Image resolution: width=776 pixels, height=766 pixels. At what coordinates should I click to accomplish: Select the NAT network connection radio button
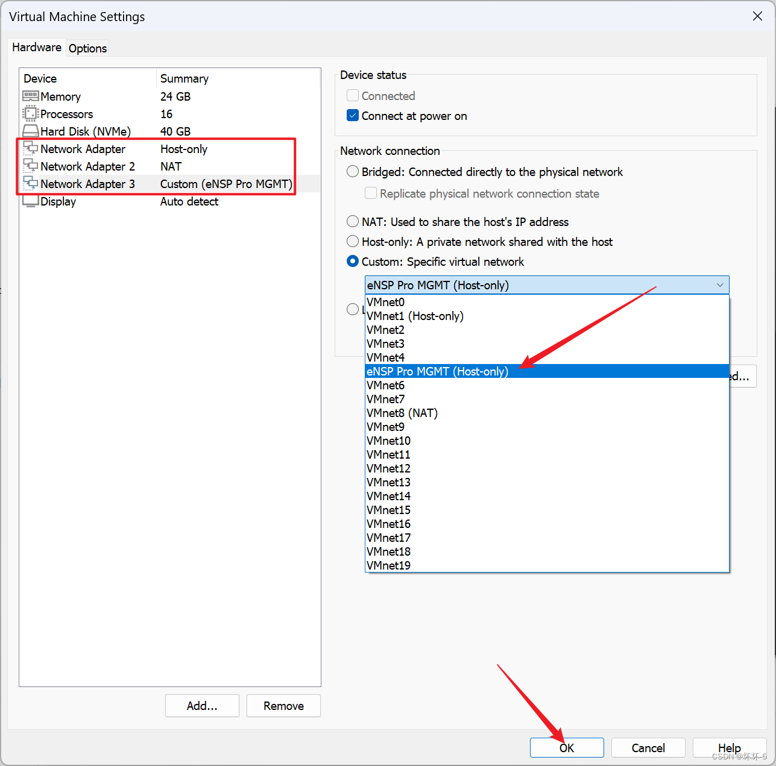click(x=353, y=221)
